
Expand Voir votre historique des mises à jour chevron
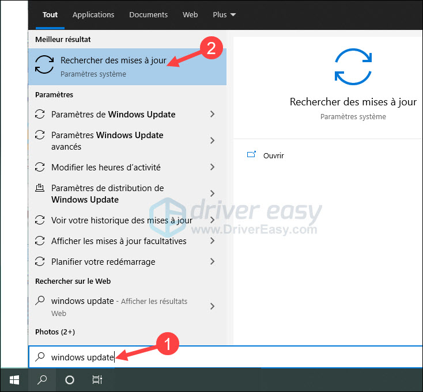212,220
